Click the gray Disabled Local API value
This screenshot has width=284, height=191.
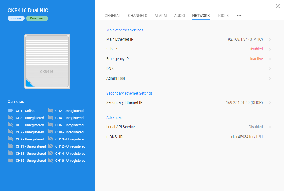(x=256, y=127)
